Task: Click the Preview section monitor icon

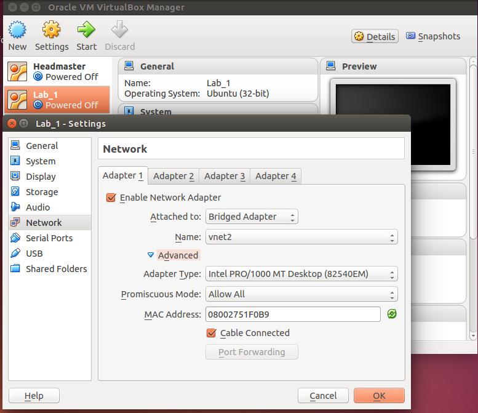Action: pyautogui.click(x=331, y=66)
